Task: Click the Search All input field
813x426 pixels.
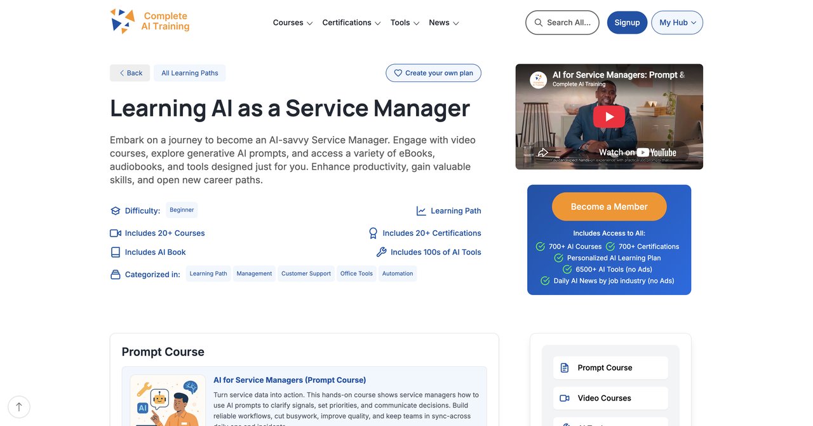Action: click(x=562, y=22)
